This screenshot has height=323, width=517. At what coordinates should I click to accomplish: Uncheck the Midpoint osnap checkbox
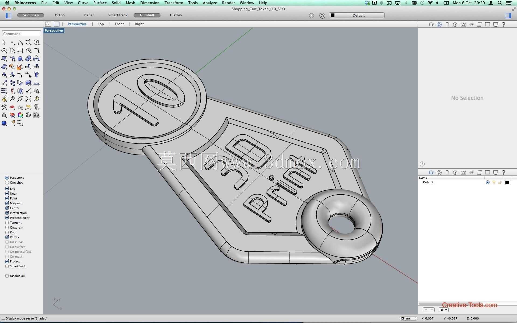pyautogui.click(x=7, y=203)
